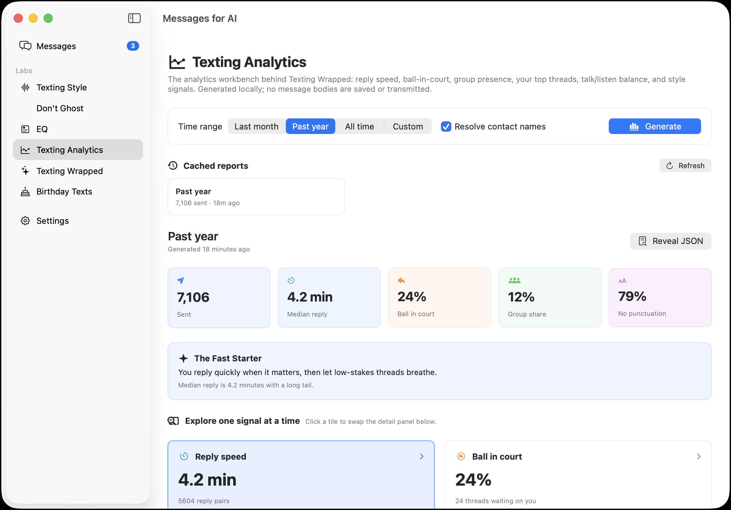Select the Past year time range
This screenshot has height=510, width=731.
[x=311, y=127]
